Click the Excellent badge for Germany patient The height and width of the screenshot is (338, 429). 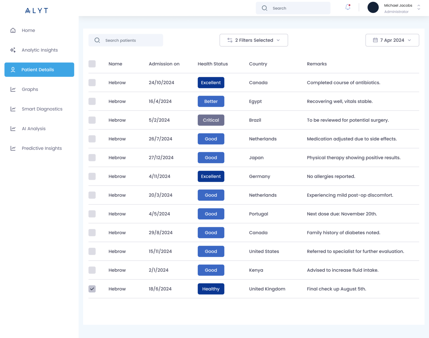click(x=211, y=176)
